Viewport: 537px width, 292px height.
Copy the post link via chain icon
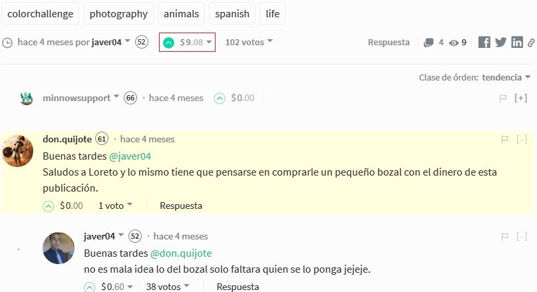coord(531,43)
